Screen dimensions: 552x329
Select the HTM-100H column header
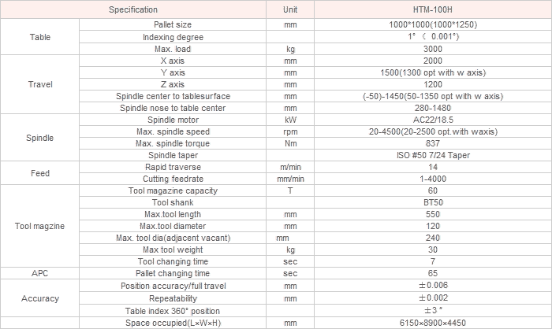pyautogui.click(x=433, y=9)
